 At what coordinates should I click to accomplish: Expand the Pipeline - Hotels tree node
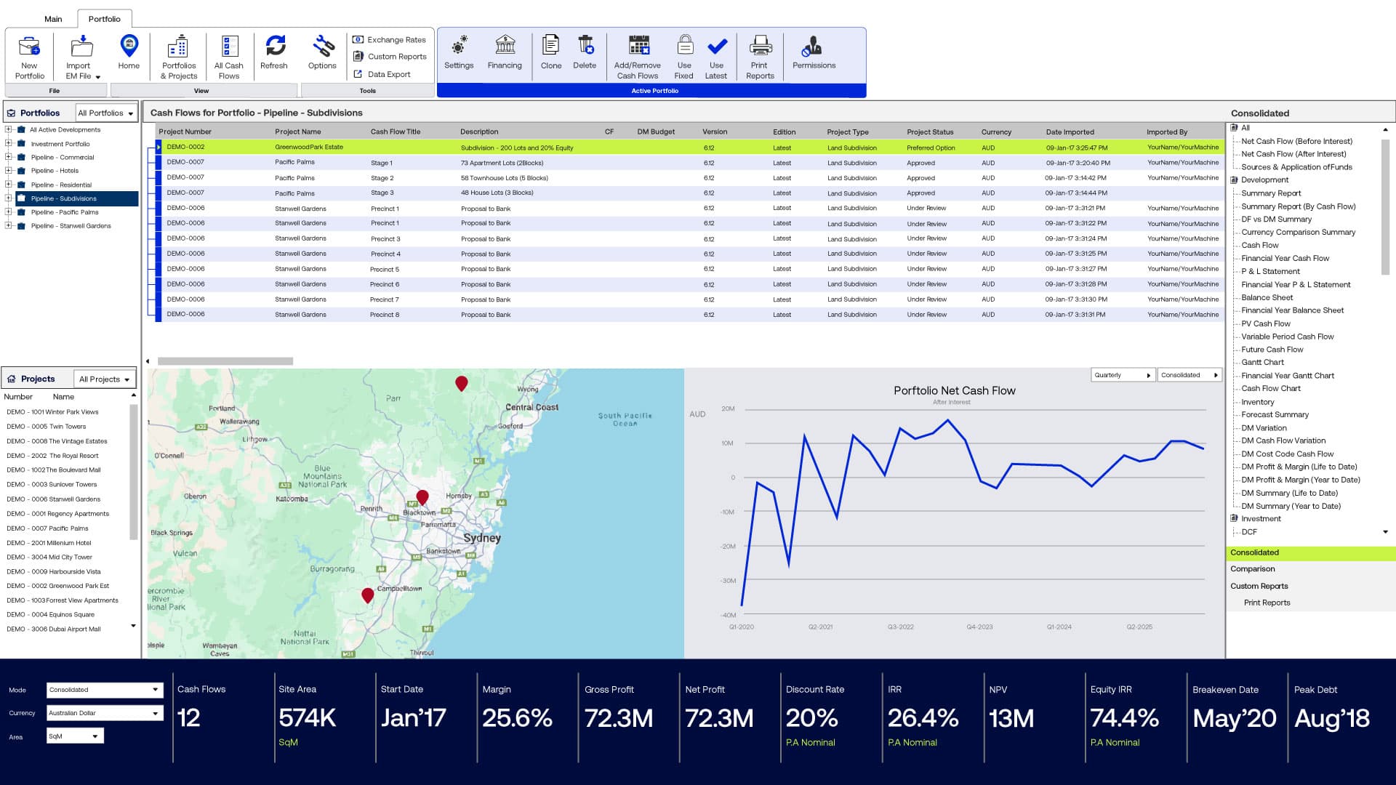tap(9, 171)
